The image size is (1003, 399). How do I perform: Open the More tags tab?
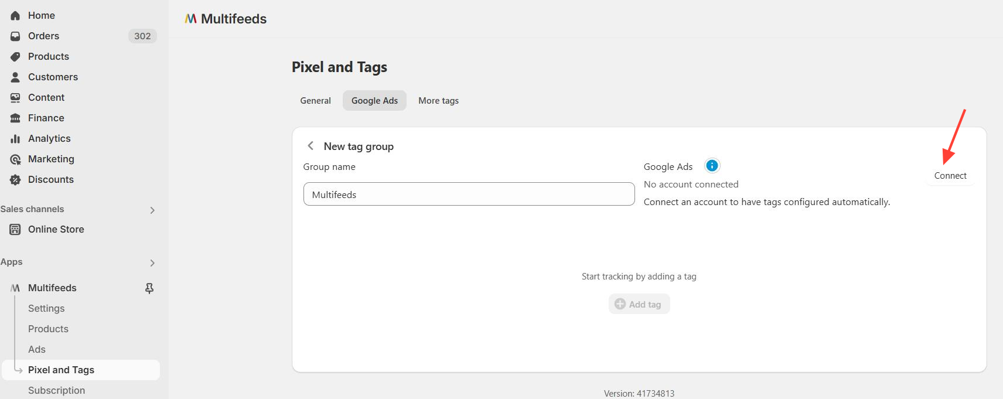click(x=438, y=101)
